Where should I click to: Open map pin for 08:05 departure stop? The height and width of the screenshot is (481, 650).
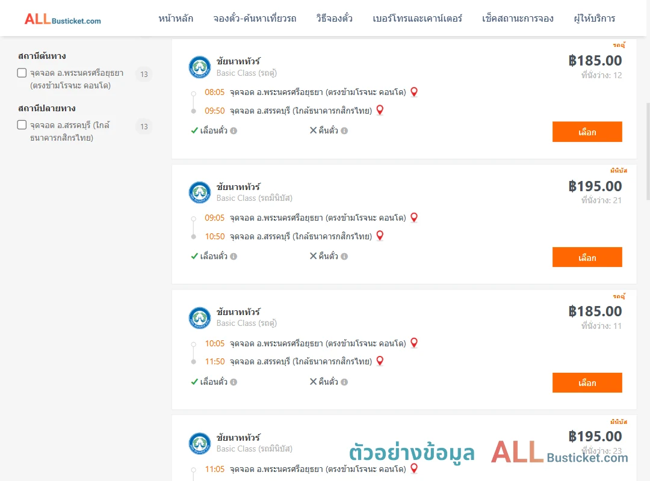point(413,92)
